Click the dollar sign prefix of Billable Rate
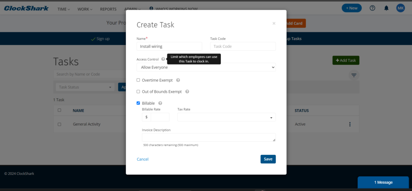The width and height of the screenshot is (412, 191). coord(146,117)
